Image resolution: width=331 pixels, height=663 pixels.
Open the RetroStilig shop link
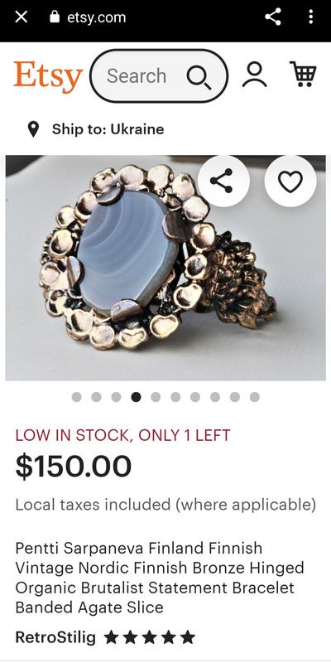[55, 636]
